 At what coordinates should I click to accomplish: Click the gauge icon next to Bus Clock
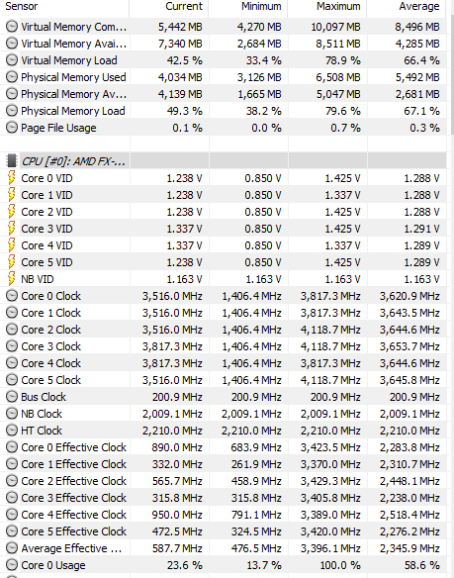tap(12, 397)
